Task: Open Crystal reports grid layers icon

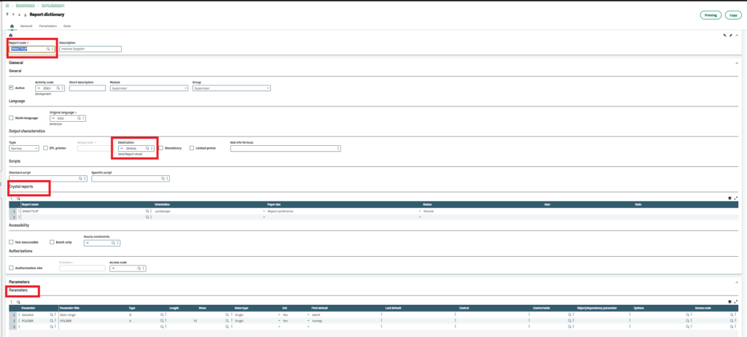Action: 729,198
